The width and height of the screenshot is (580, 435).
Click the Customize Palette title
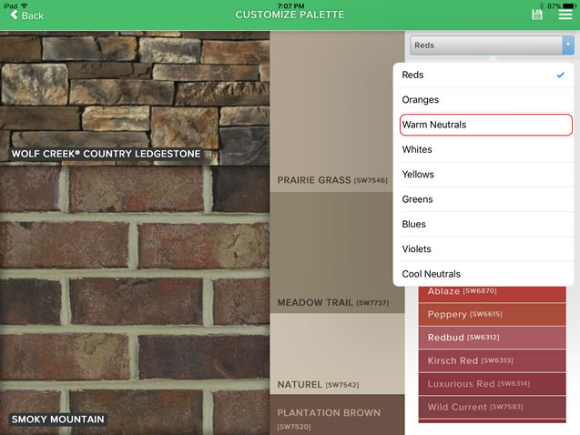[x=290, y=15]
